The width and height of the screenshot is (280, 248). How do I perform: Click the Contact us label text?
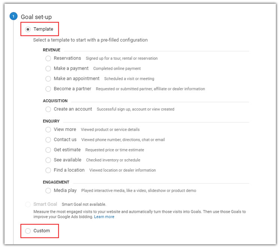coord(65,140)
